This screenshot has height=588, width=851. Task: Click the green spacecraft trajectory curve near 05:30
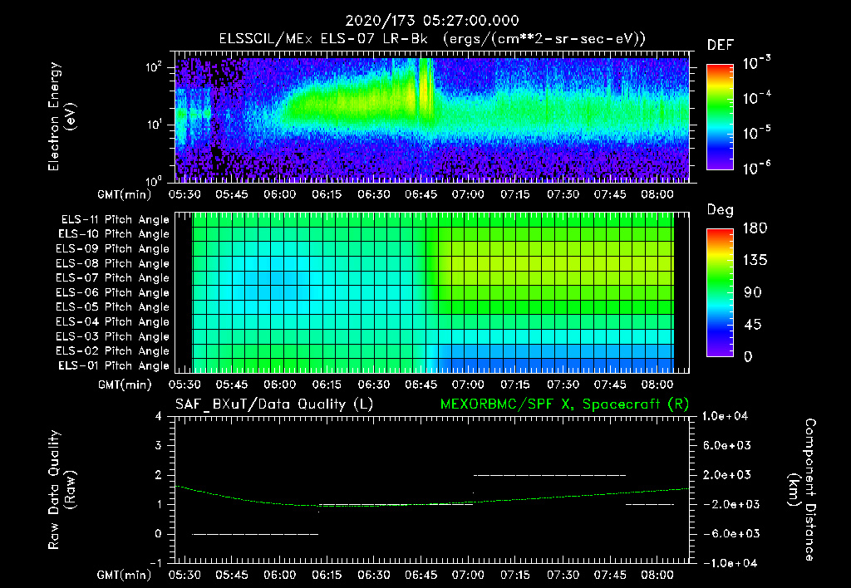tap(187, 488)
